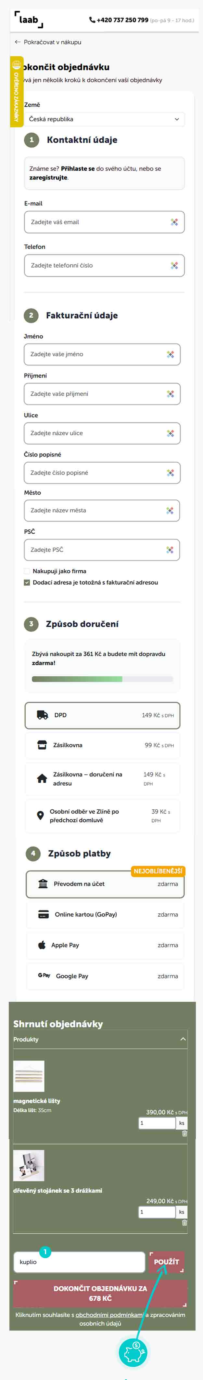This screenshot has width=203, height=1380.
Task: Click the password manager icon in email field
Action: point(174,222)
